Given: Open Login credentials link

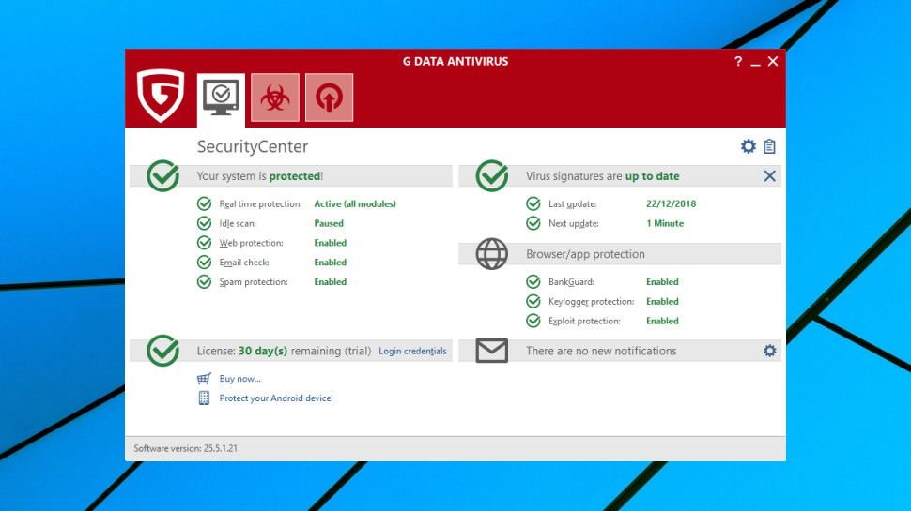Looking at the screenshot, I should 412,351.
